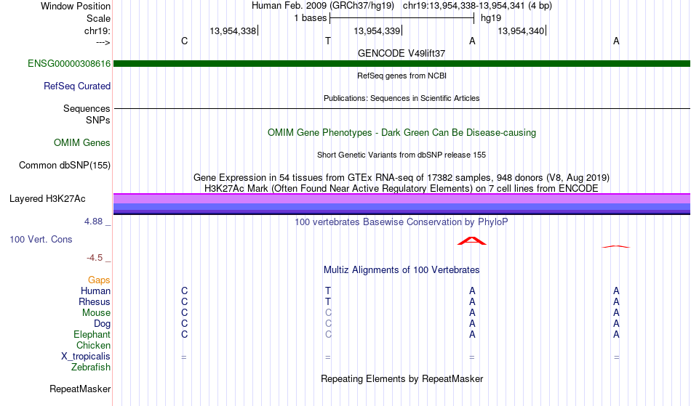Click the 4.88 PhyloP scale value
The height and width of the screenshot is (406, 691).
click(93, 222)
